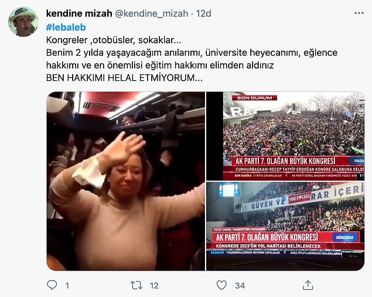Click the line beginning hakkımı ve en önemlisi

point(160,65)
